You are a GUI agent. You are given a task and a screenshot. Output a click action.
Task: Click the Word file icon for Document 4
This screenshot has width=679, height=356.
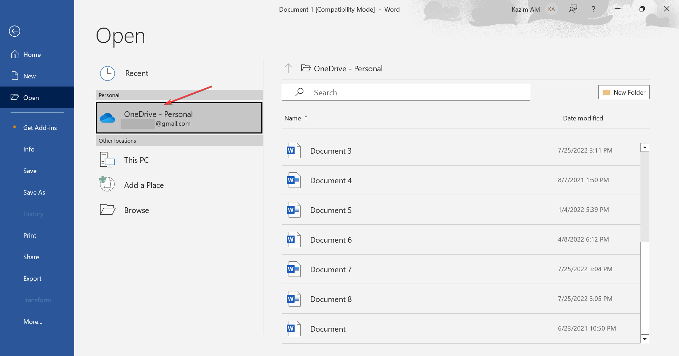point(294,180)
